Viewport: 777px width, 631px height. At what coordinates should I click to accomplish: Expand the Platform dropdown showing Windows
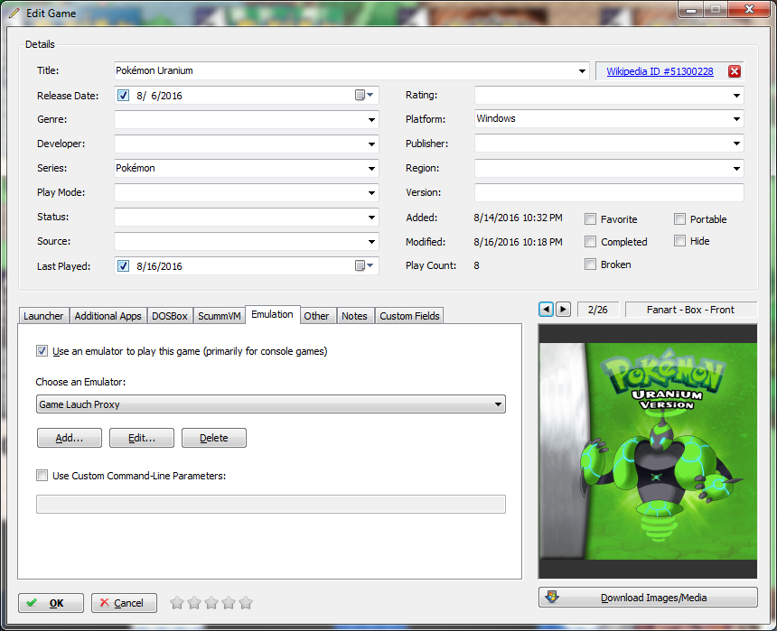click(736, 119)
